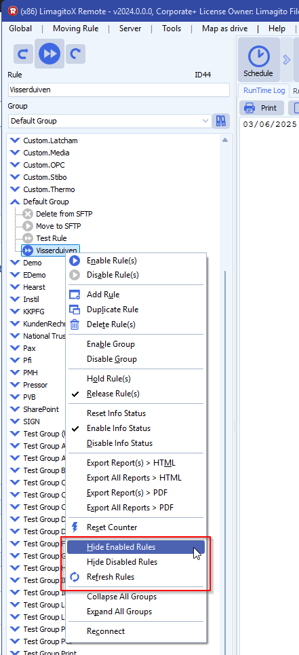Select the Move to SFTP rule label

pos(58,226)
